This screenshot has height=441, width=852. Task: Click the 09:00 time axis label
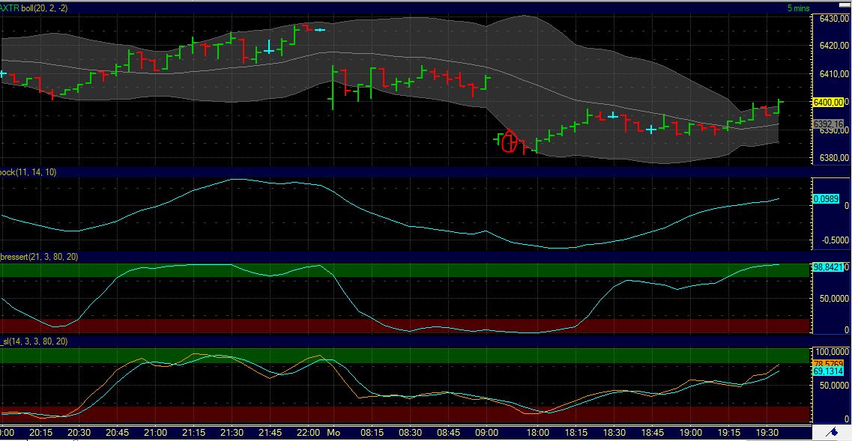[x=487, y=433]
